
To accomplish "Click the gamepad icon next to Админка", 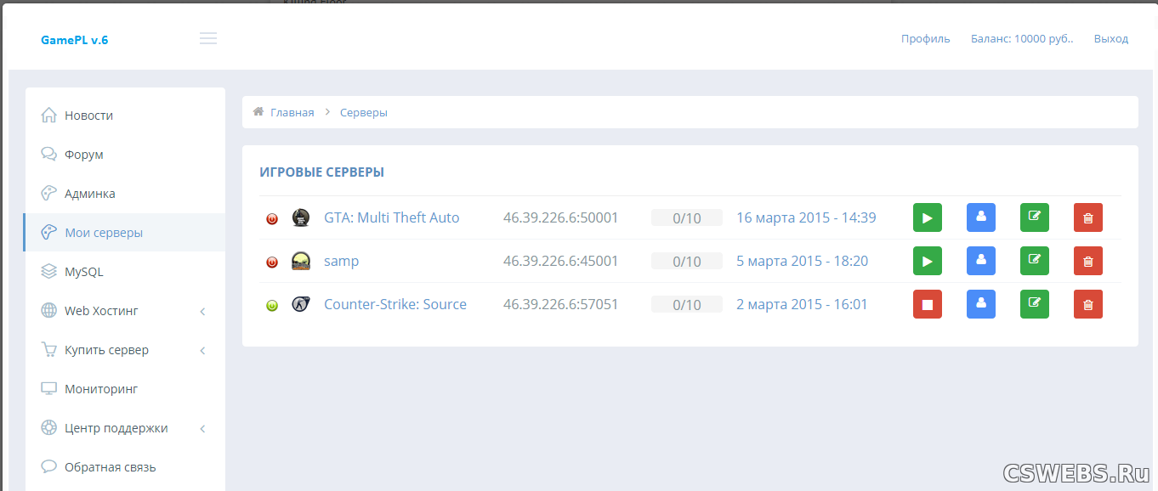I will coord(48,193).
